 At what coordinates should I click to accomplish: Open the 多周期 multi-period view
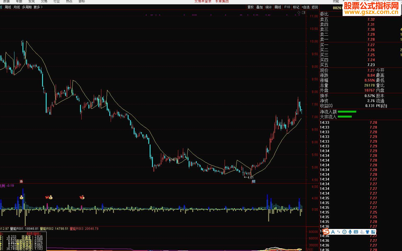27,7
